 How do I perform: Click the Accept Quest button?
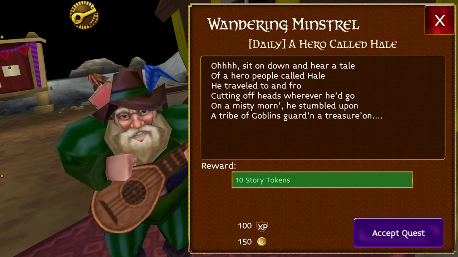398,233
